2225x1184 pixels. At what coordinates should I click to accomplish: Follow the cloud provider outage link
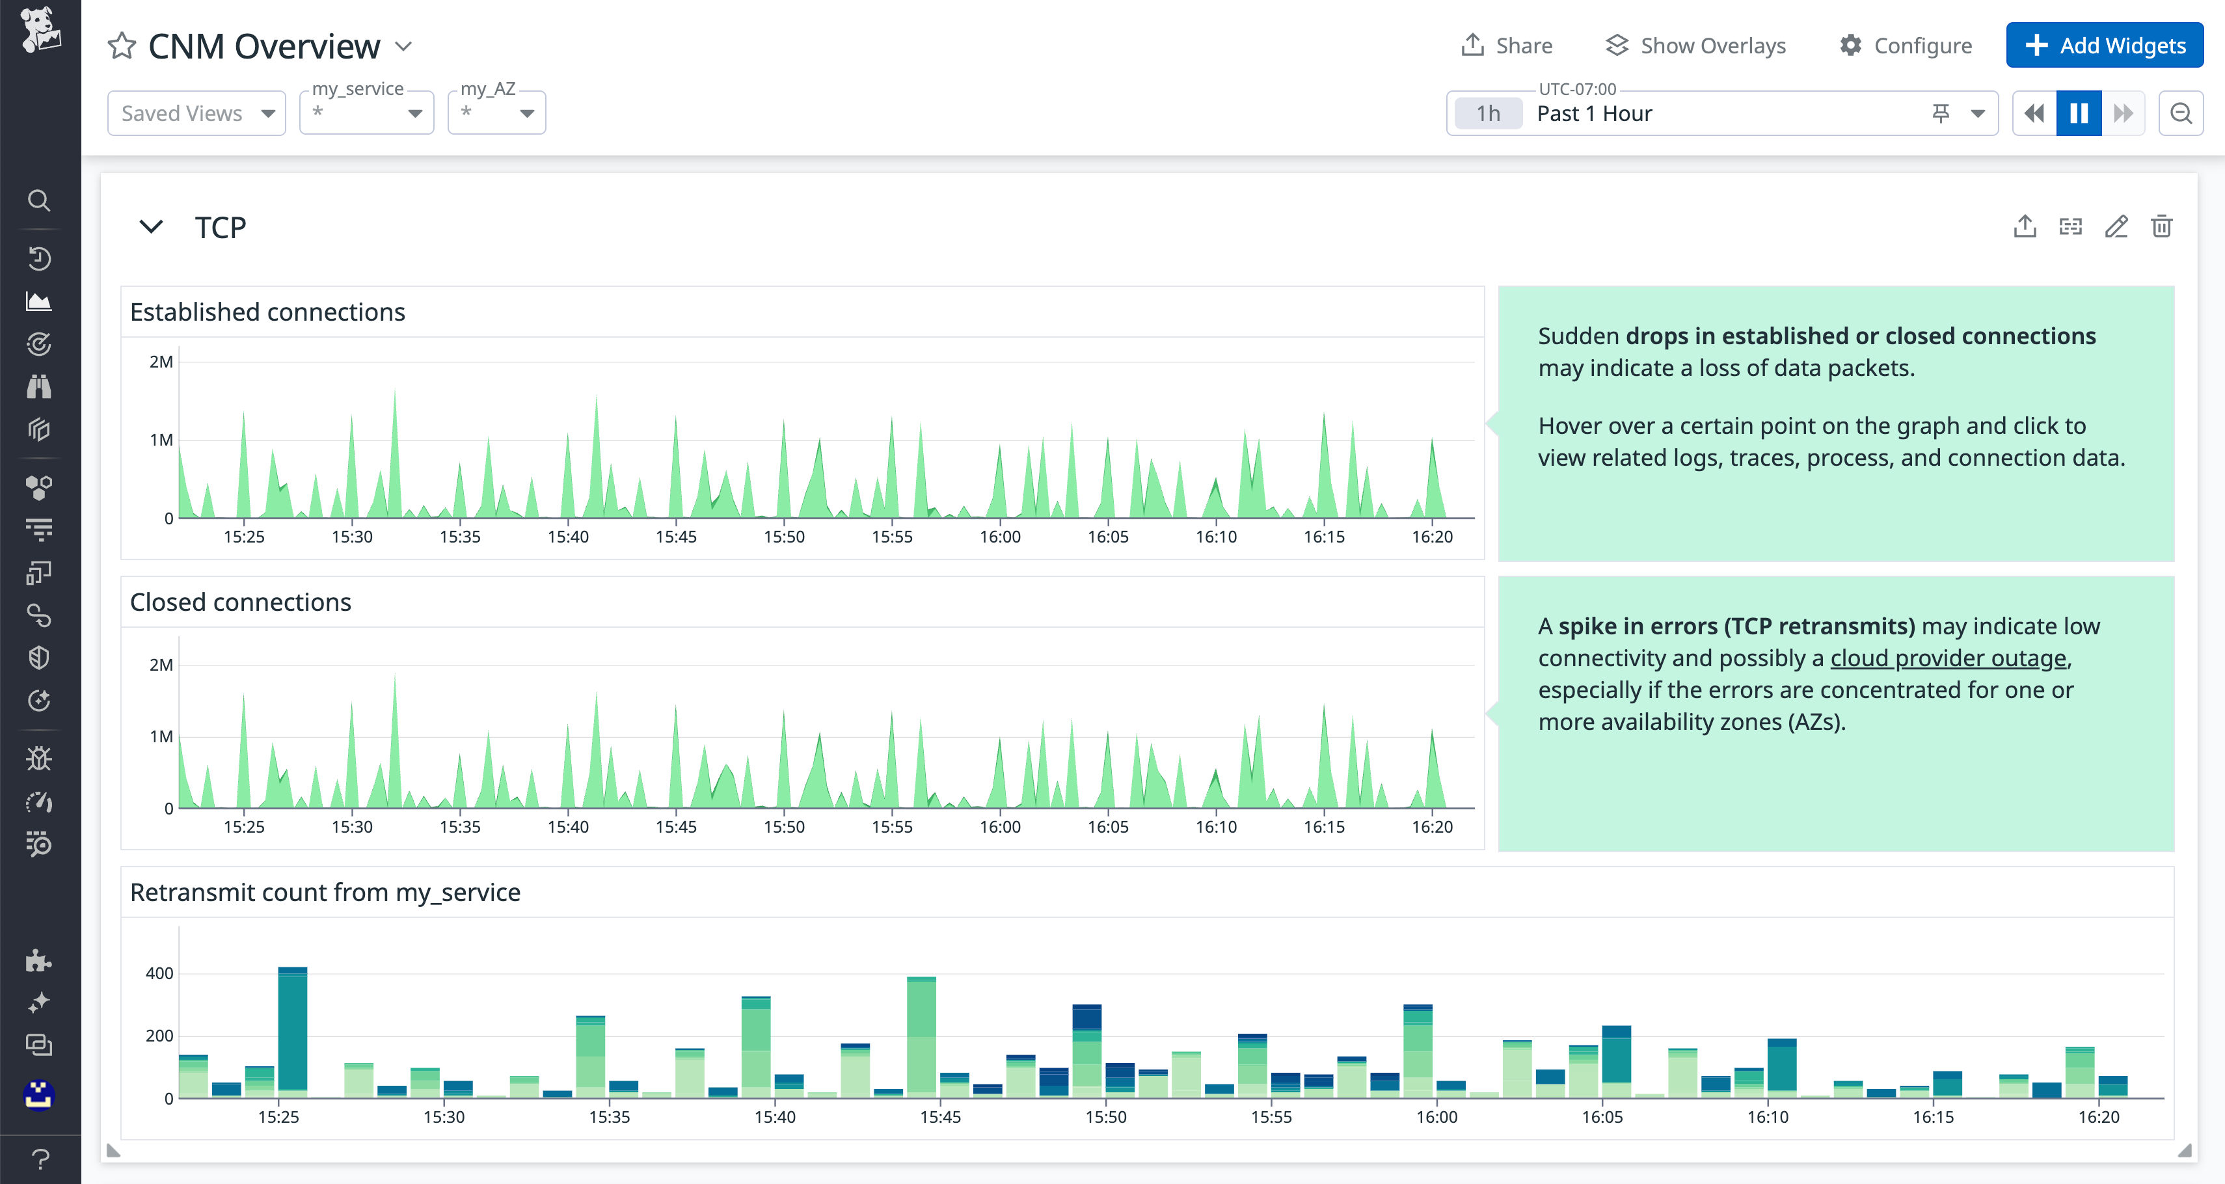click(1948, 657)
